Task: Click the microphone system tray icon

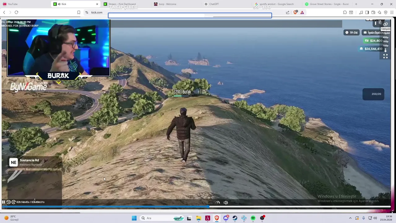Action: 364,218
